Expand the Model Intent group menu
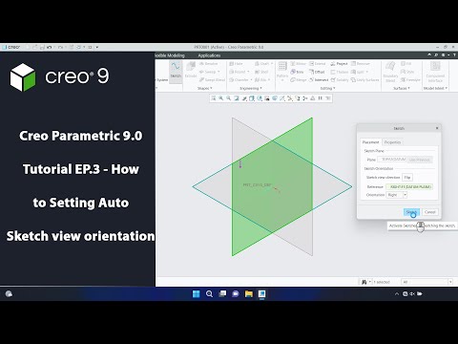 click(435, 88)
